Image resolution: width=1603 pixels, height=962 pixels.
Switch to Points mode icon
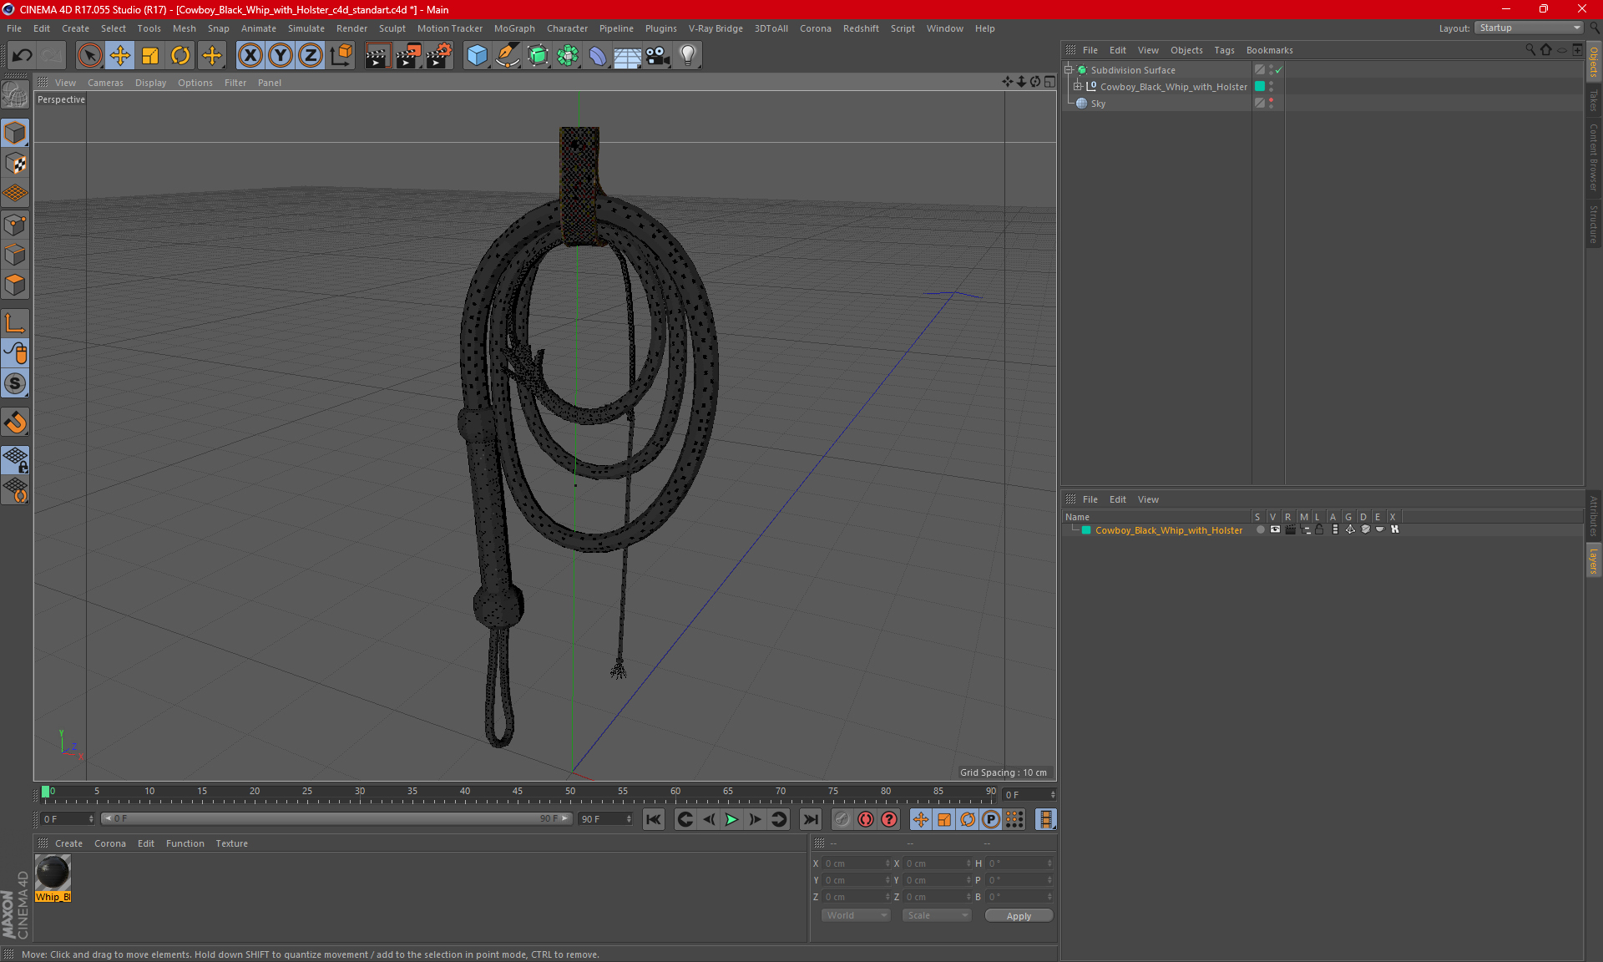tap(15, 225)
